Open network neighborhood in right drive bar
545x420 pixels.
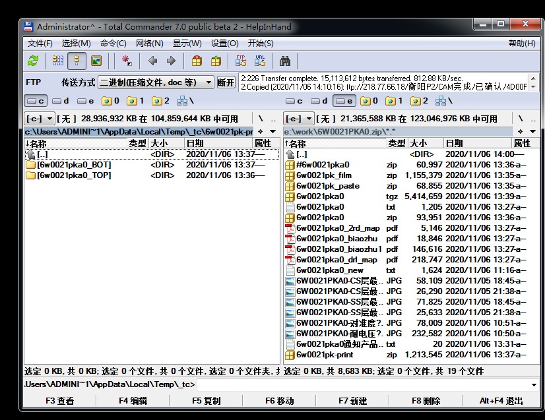444,101
